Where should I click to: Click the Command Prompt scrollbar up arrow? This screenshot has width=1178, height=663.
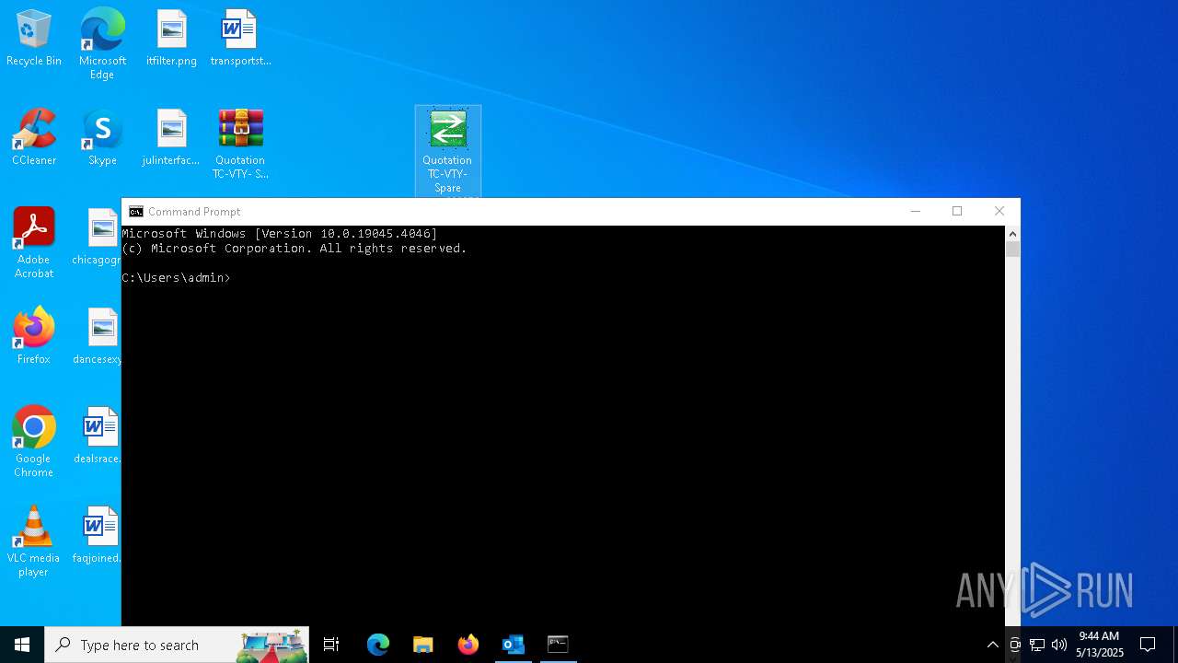[x=1012, y=233]
